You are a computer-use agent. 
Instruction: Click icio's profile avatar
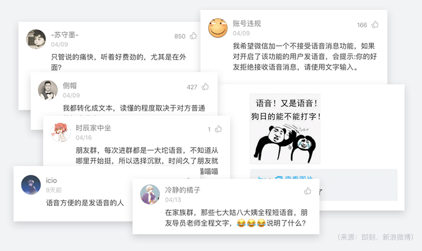(31, 185)
